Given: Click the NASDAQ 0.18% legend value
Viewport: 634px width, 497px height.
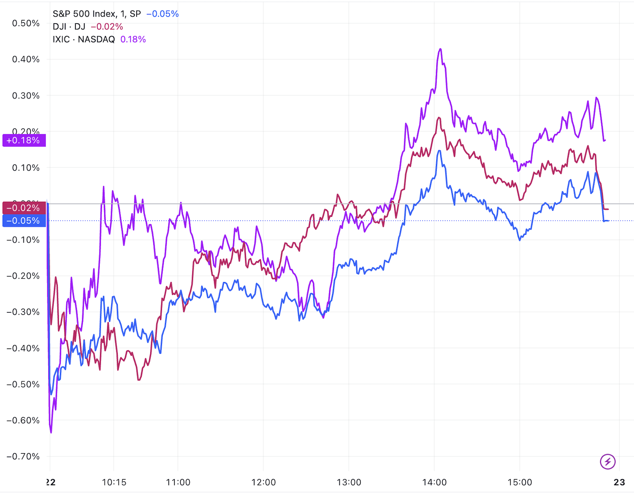Looking at the screenshot, I should (x=133, y=39).
